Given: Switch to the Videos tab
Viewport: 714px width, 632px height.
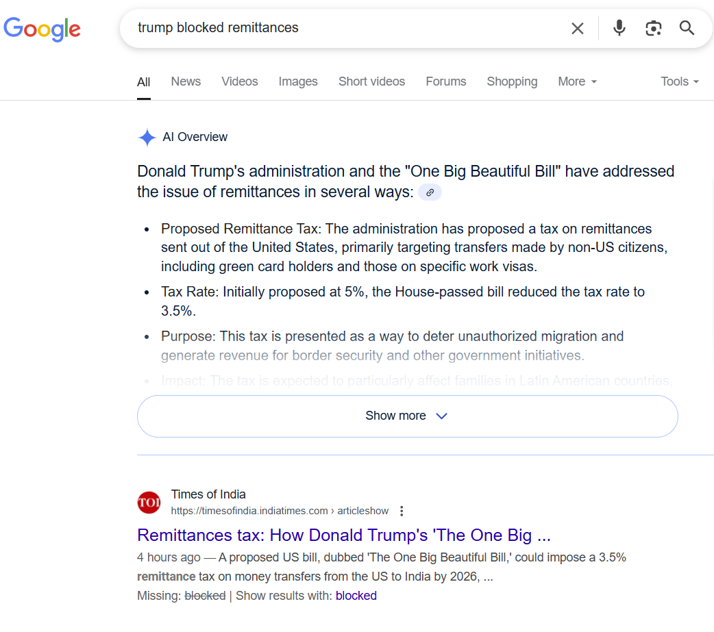Looking at the screenshot, I should tap(240, 81).
